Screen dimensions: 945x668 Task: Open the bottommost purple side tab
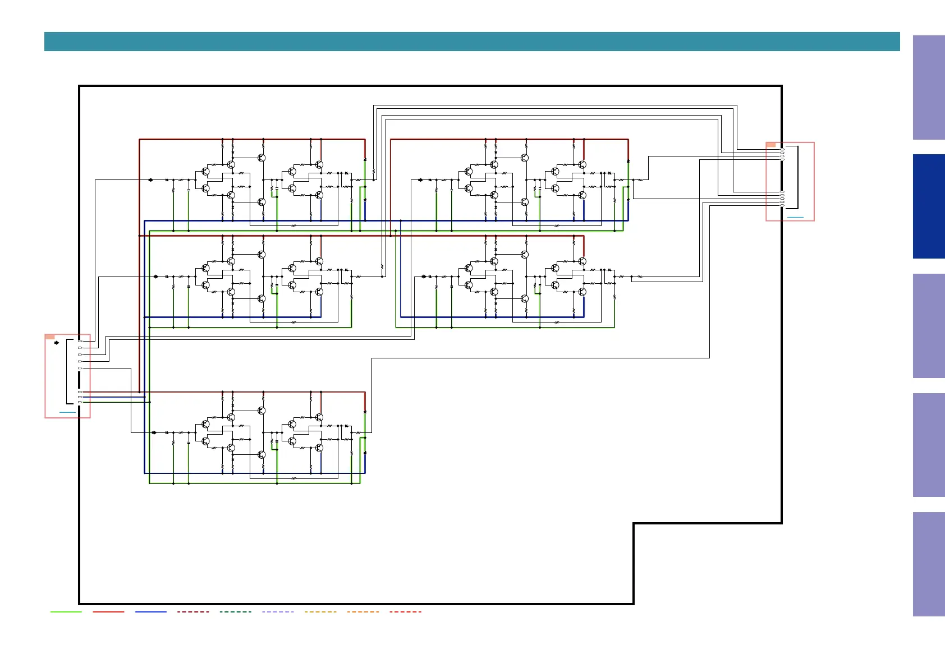click(x=928, y=564)
